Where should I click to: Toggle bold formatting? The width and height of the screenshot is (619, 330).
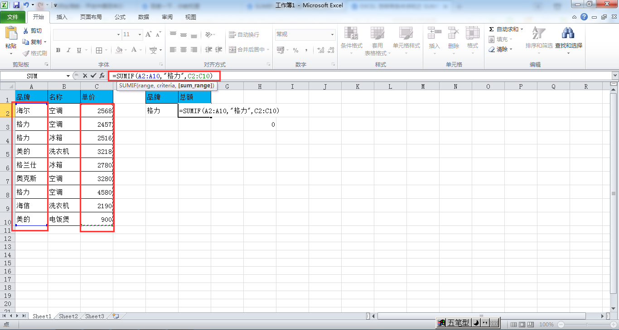point(58,50)
